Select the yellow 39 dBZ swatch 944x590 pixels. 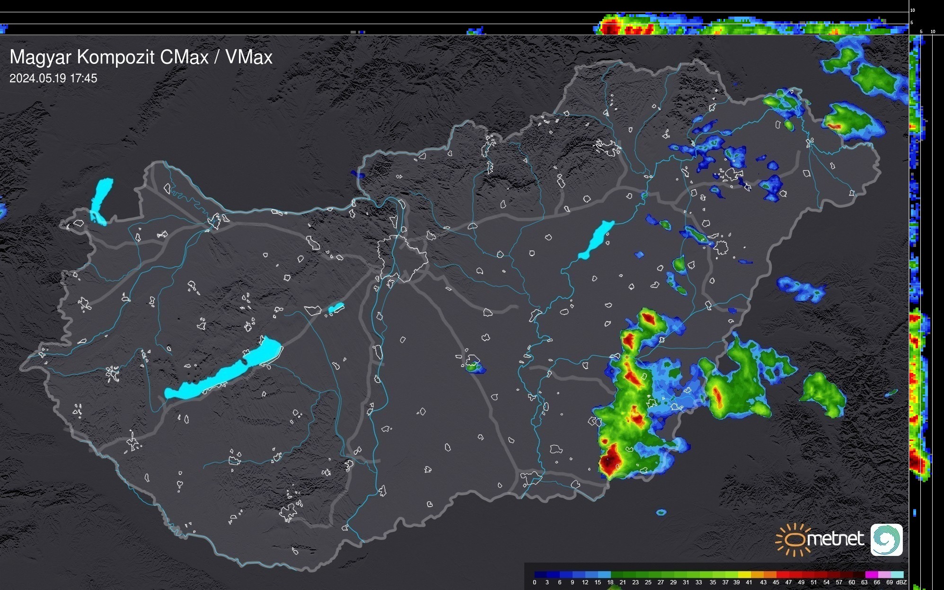(745, 574)
